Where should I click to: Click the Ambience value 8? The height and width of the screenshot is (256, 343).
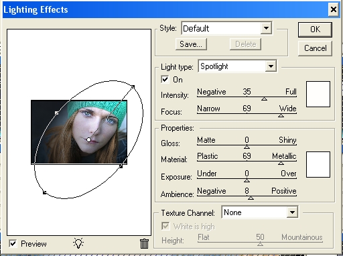click(x=247, y=191)
